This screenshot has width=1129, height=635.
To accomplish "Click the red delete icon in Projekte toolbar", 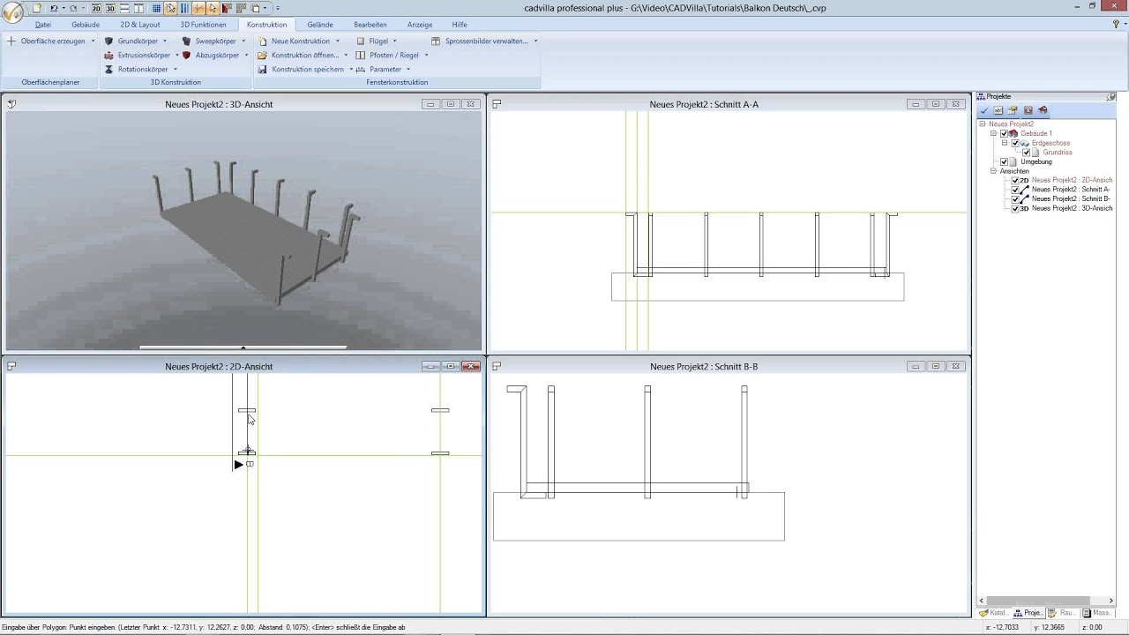I will (x=1028, y=111).
